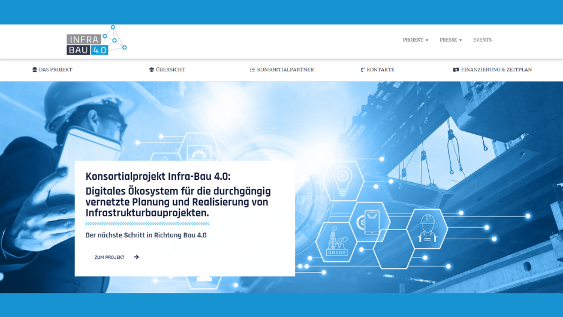Screen dimensions: 563x317
Task: Click the phone icon beside KONTAKTE
Action: point(363,70)
